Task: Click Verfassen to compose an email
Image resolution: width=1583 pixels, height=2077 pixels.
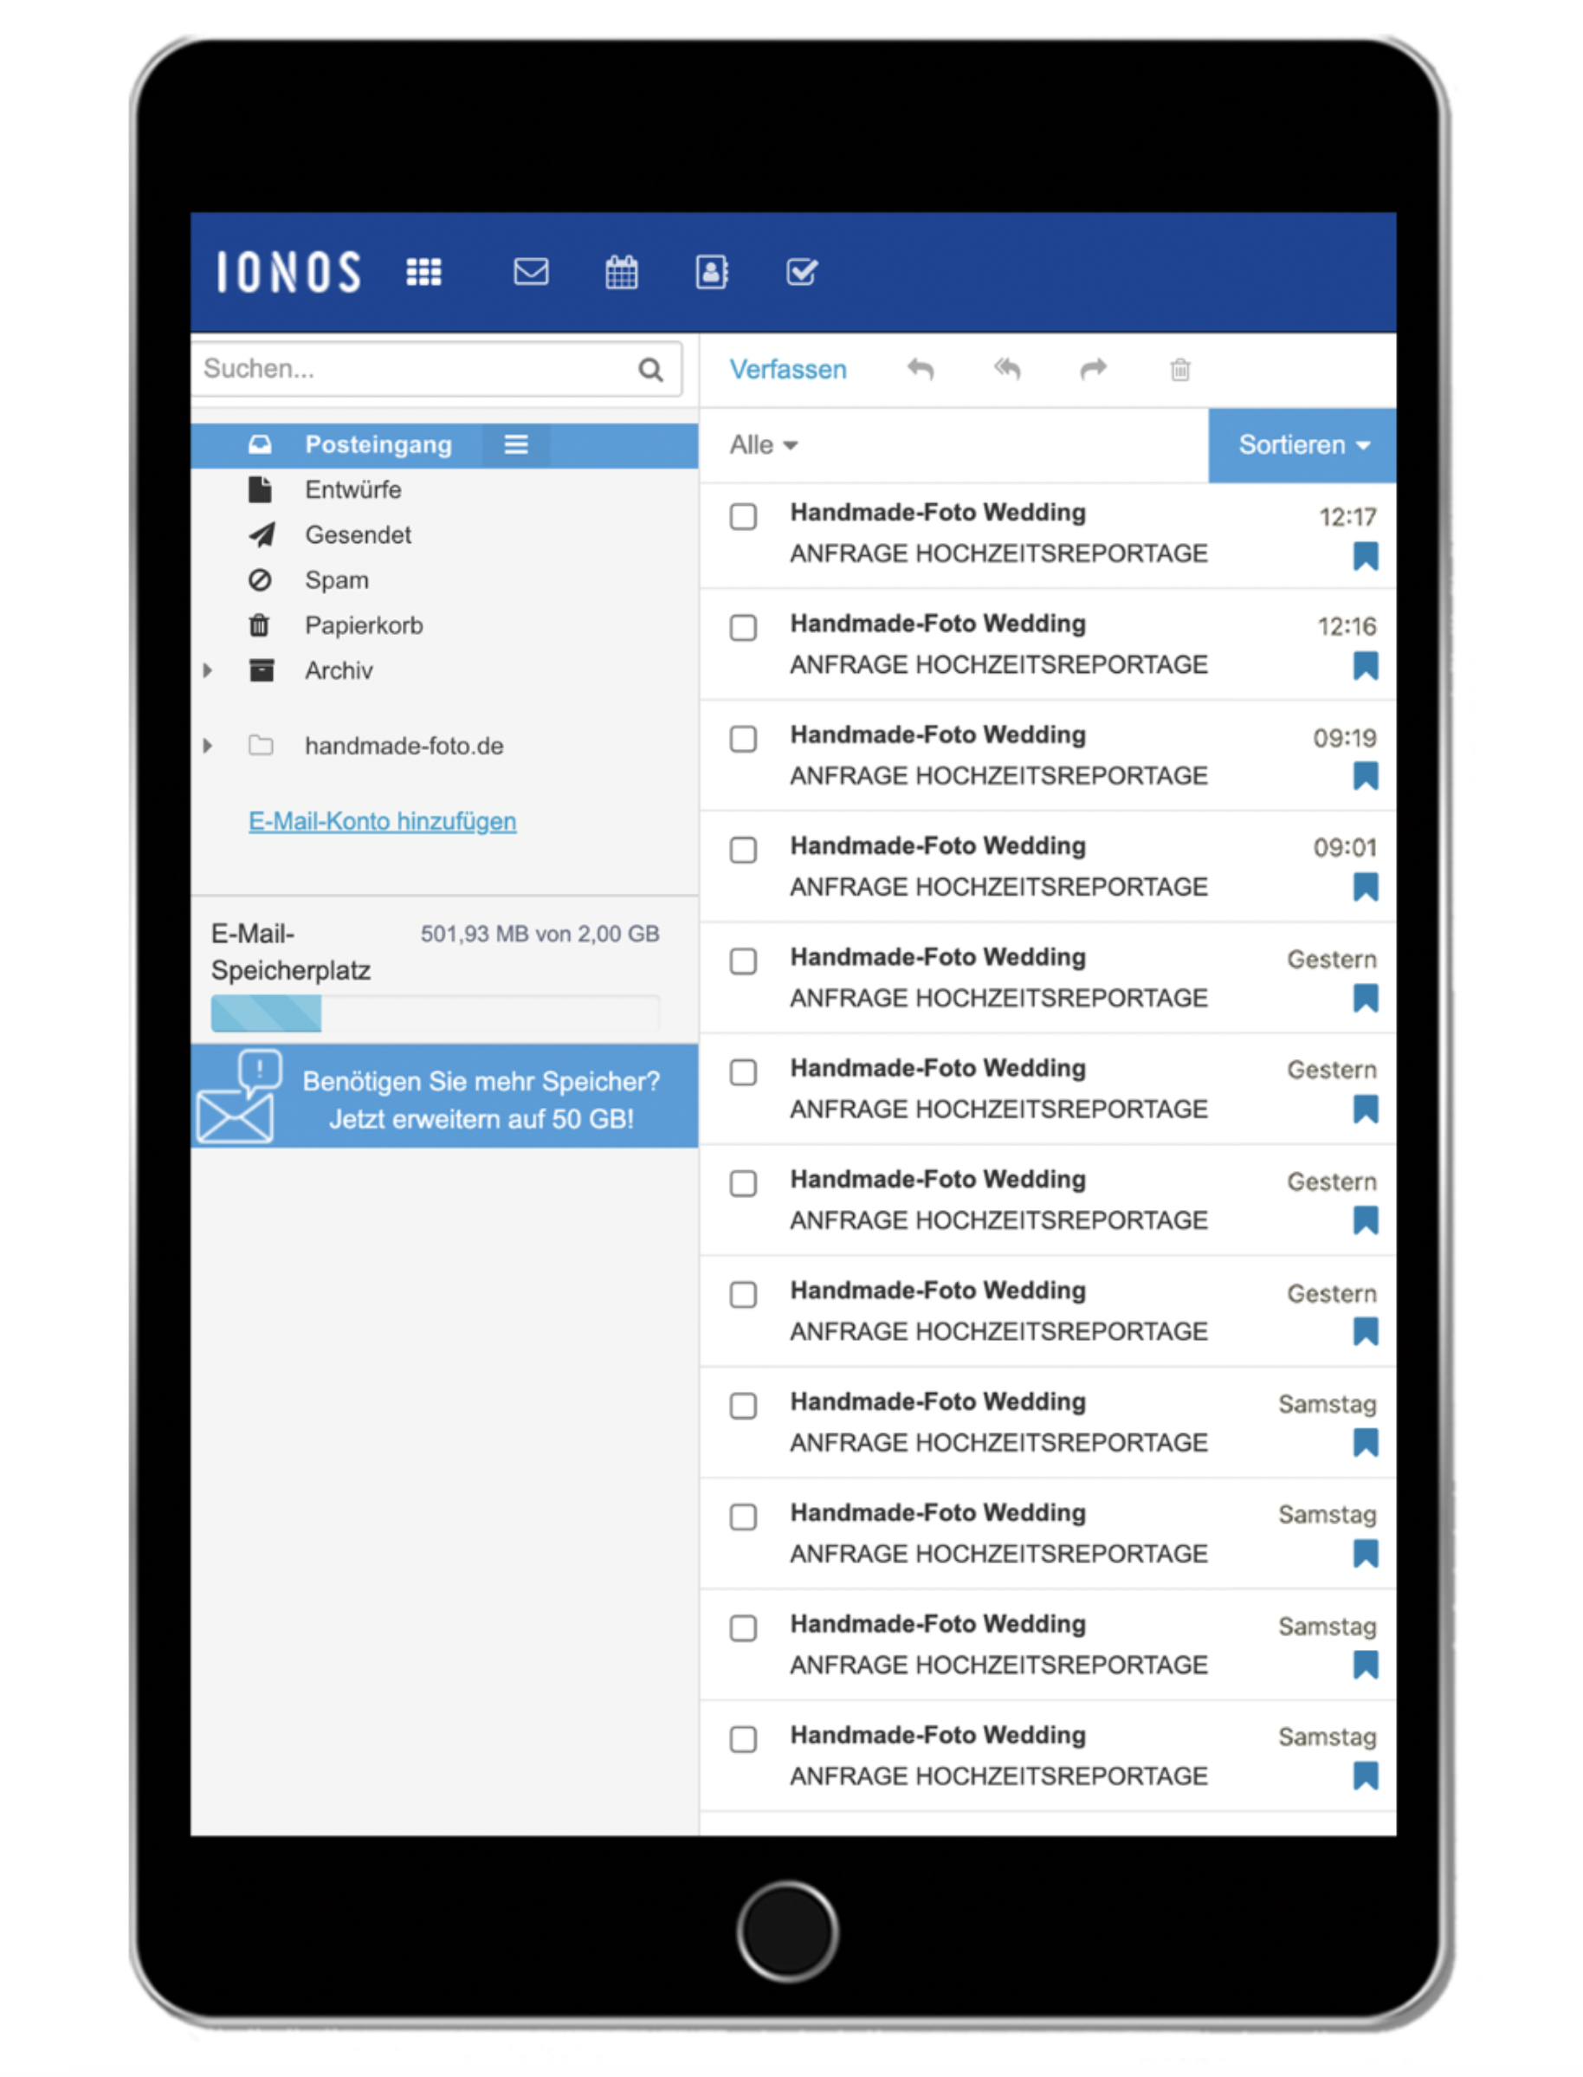Action: 788,370
